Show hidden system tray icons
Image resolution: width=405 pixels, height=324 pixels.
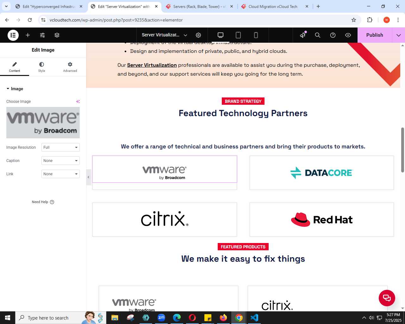[364, 318]
